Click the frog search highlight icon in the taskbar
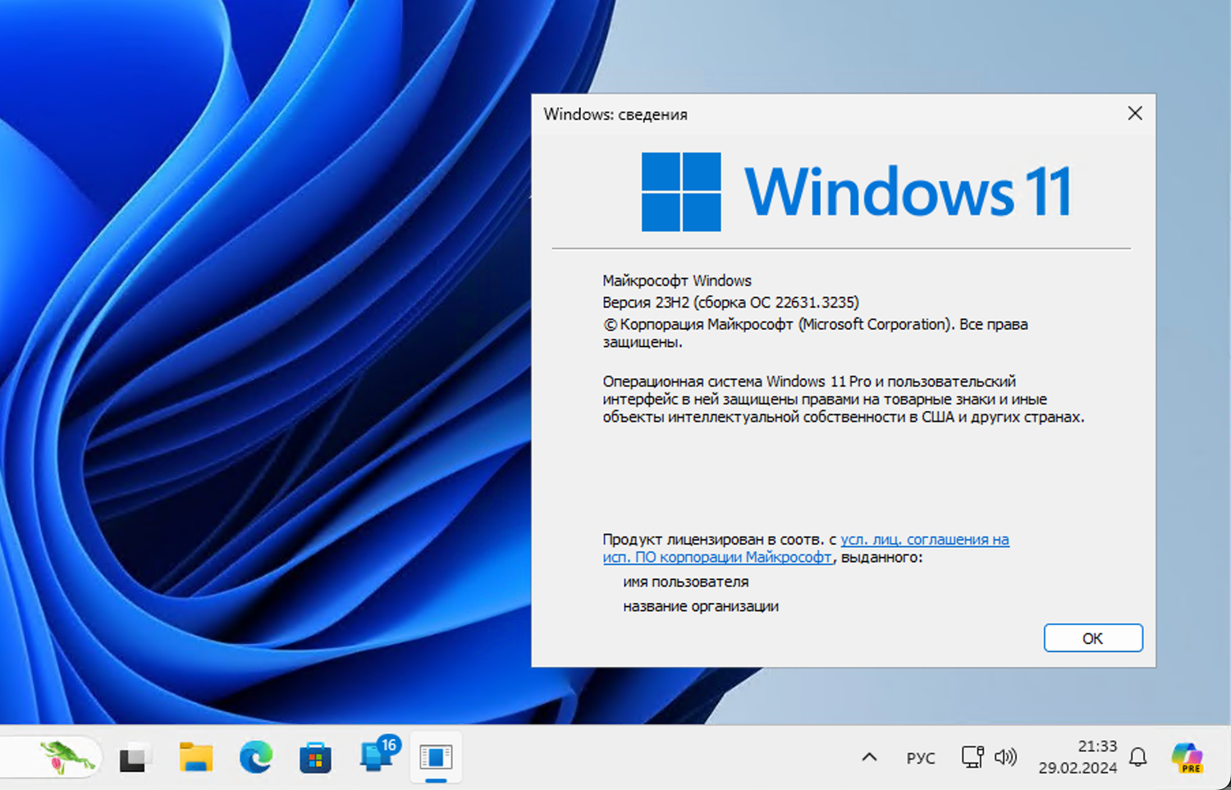 coord(67,757)
